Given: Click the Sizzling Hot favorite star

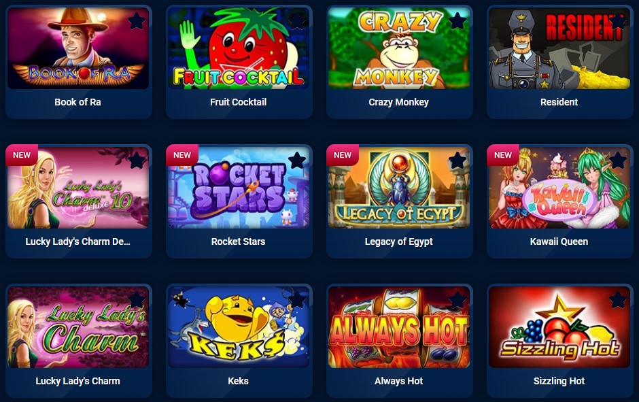Looking at the screenshot, I should (618, 300).
